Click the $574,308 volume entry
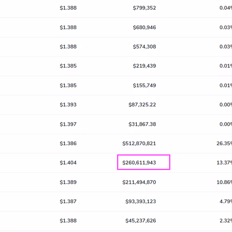232x232 pixels. [x=144, y=46]
